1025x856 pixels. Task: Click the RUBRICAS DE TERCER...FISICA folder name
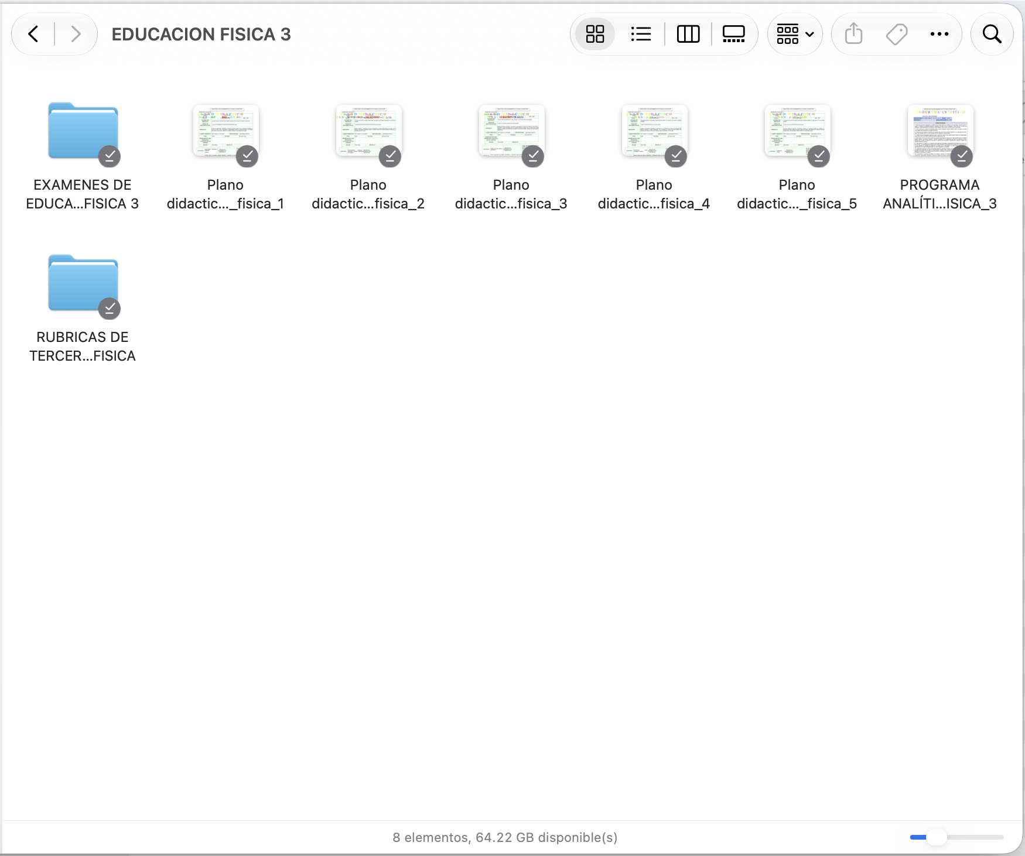(x=83, y=347)
